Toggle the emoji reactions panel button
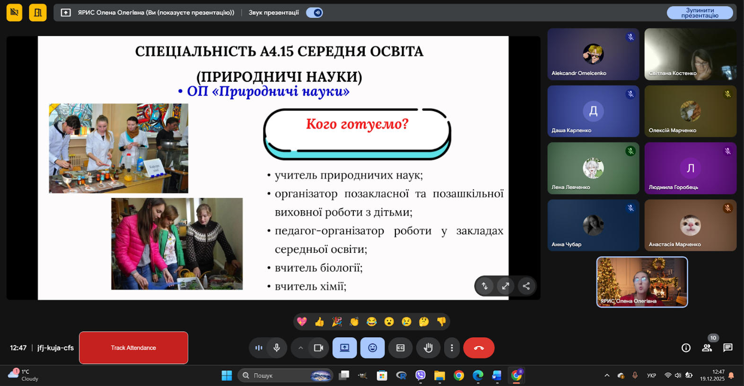 pyautogui.click(x=373, y=348)
